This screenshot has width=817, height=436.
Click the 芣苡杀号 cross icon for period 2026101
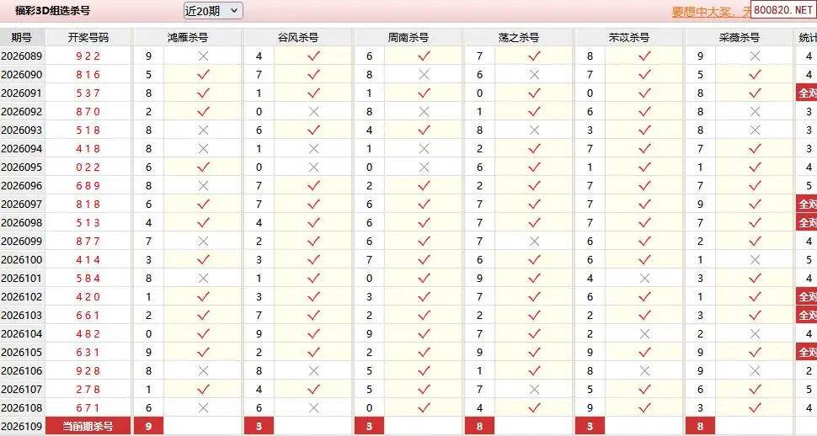(x=644, y=278)
